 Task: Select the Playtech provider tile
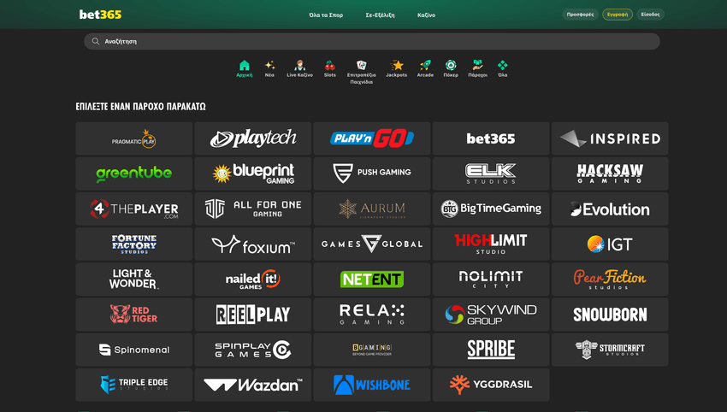(x=253, y=138)
